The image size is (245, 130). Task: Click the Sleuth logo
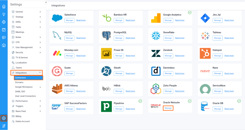point(106,71)
